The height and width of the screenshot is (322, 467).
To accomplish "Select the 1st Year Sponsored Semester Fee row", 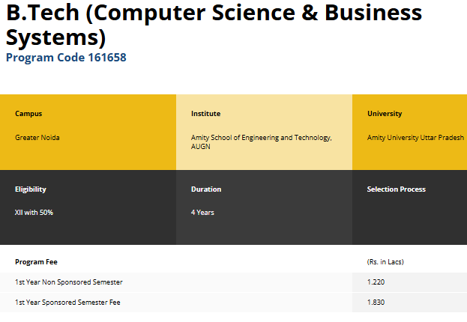I will 67,303.
